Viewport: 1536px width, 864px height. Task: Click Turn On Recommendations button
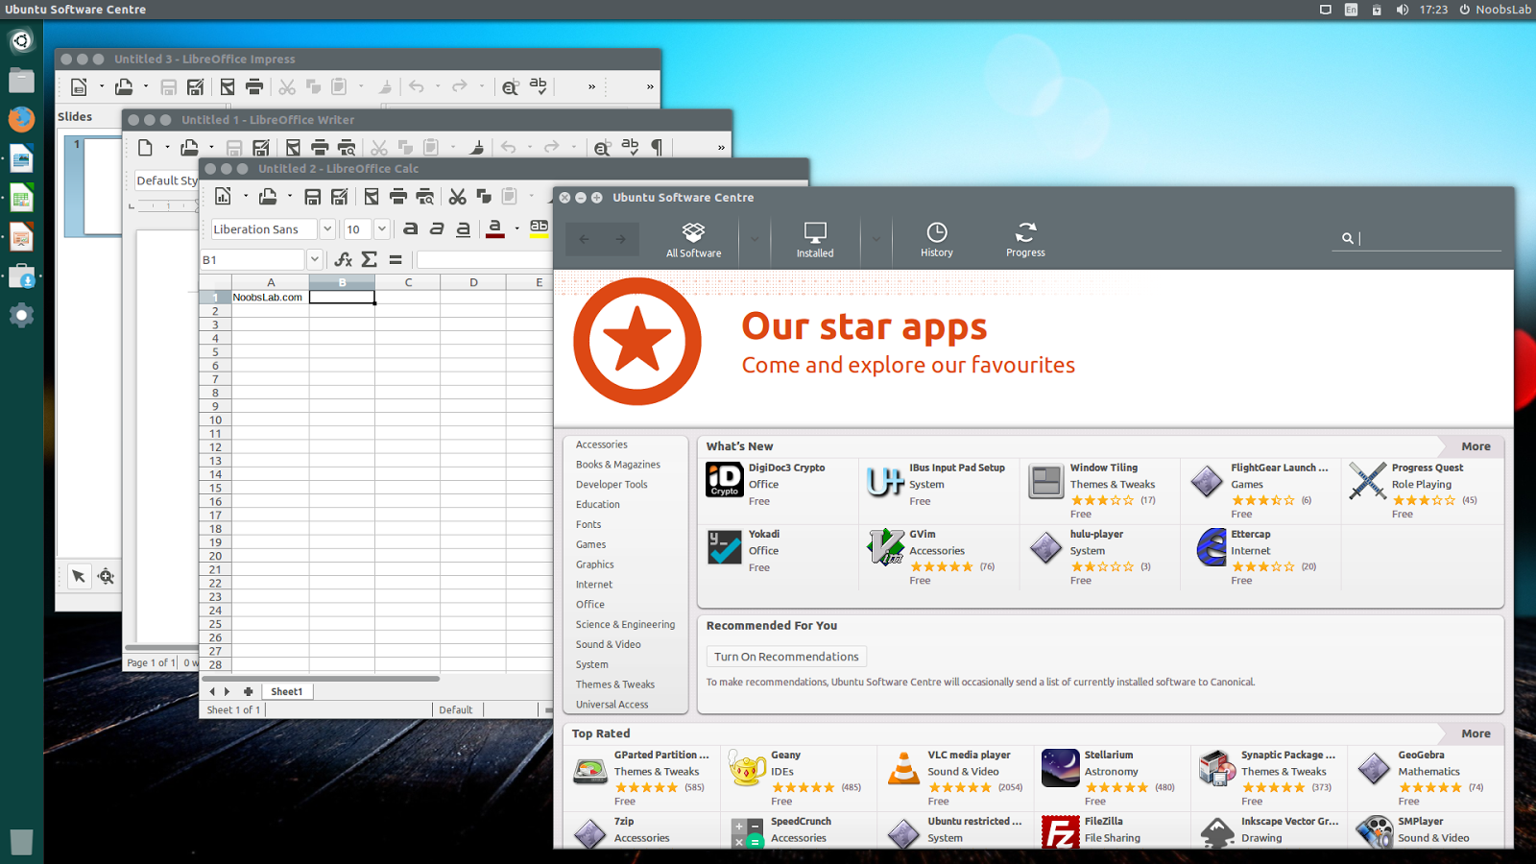click(786, 657)
